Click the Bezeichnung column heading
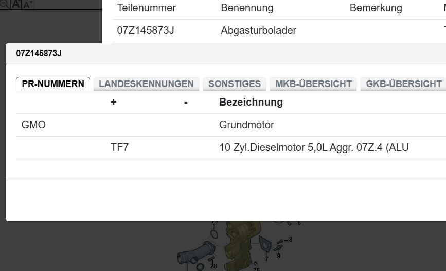 pos(251,102)
